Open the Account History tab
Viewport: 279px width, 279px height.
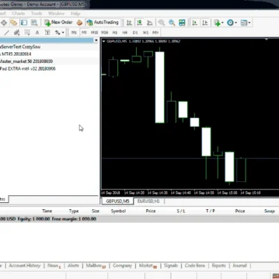click(x=24, y=266)
